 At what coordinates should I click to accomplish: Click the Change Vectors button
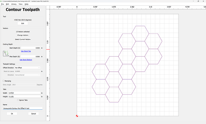(x=23, y=35)
